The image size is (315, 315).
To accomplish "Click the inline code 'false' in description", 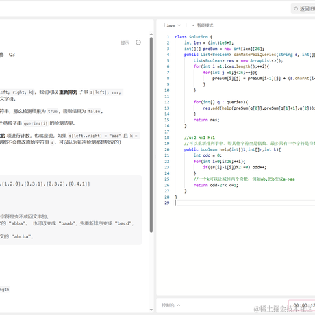I will click(x=94, y=112).
